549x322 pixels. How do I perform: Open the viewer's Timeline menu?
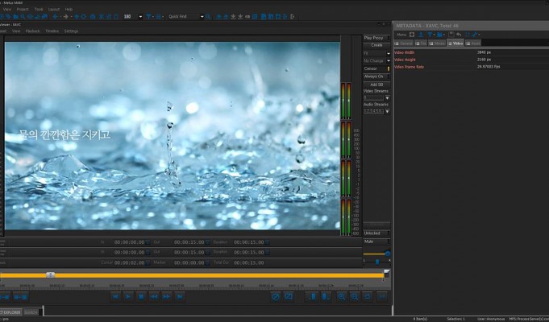coord(52,31)
